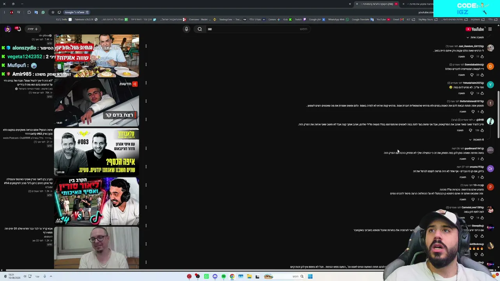Open Discord from the taskbar
The height and width of the screenshot is (281, 500).
coord(215,276)
